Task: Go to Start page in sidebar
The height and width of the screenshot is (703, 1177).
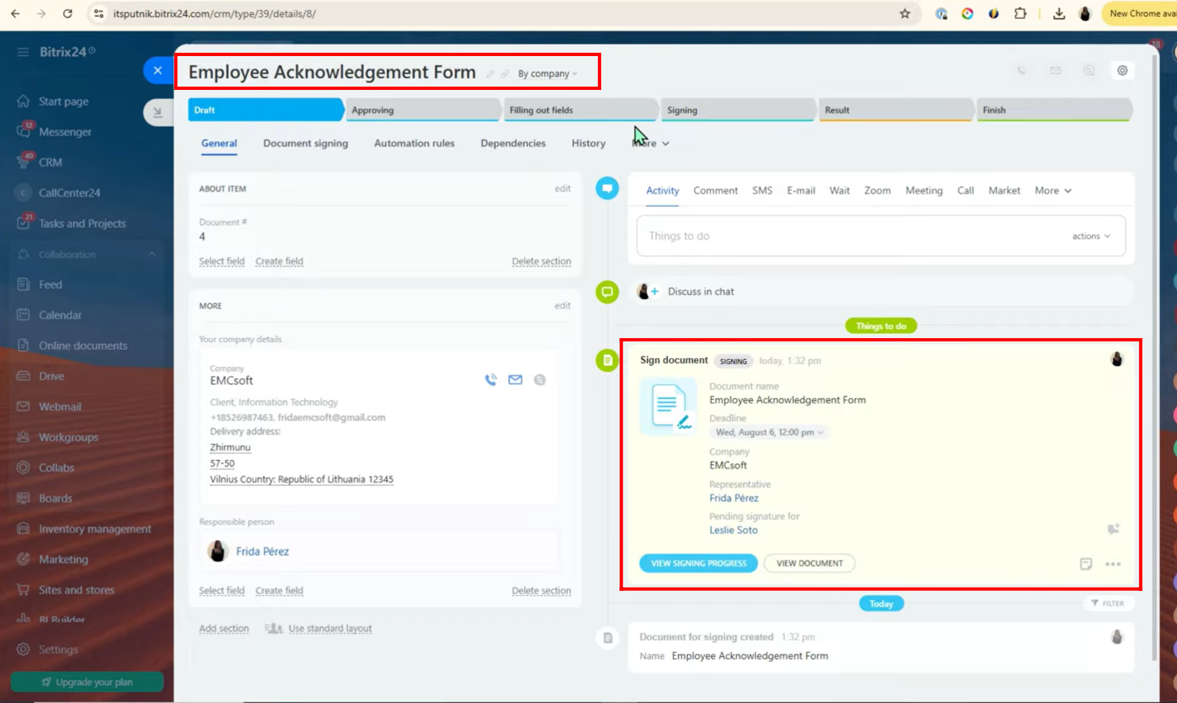Action: coord(63,102)
